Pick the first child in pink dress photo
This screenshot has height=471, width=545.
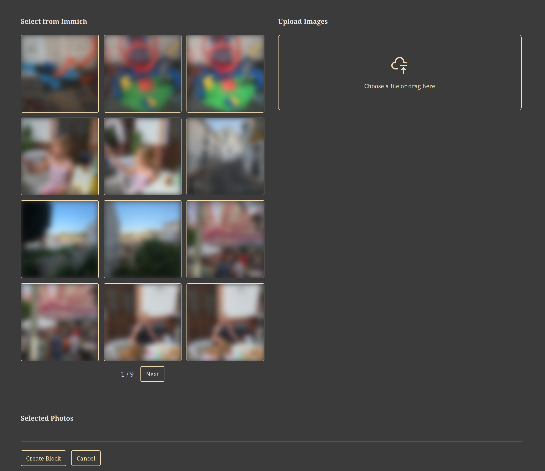click(60, 156)
